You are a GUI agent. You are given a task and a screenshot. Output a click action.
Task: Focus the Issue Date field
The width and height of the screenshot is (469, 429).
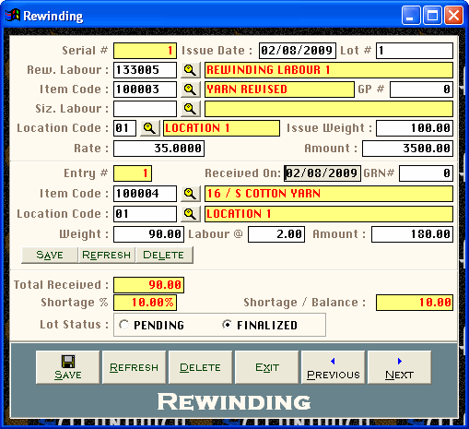(298, 51)
